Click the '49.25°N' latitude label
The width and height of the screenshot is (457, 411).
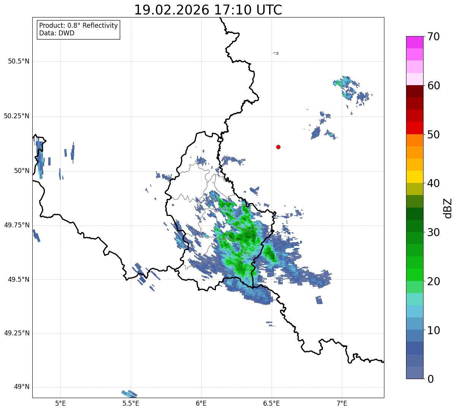17,333
